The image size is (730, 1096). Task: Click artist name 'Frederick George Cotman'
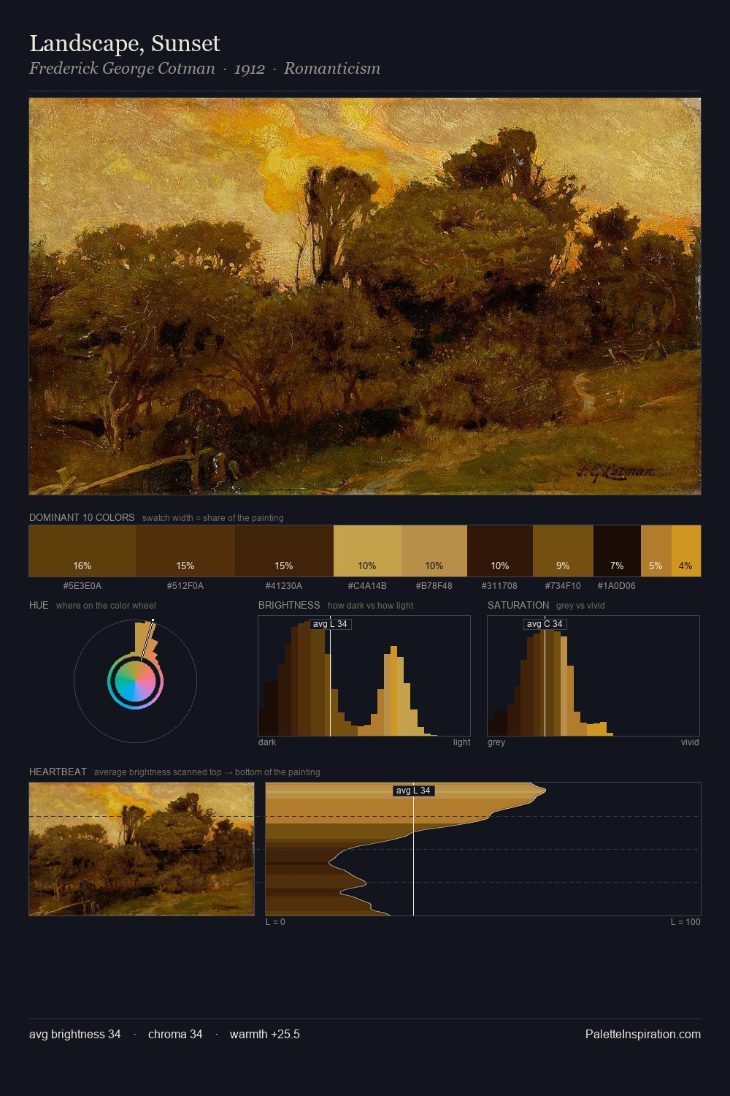pyautogui.click(x=122, y=69)
